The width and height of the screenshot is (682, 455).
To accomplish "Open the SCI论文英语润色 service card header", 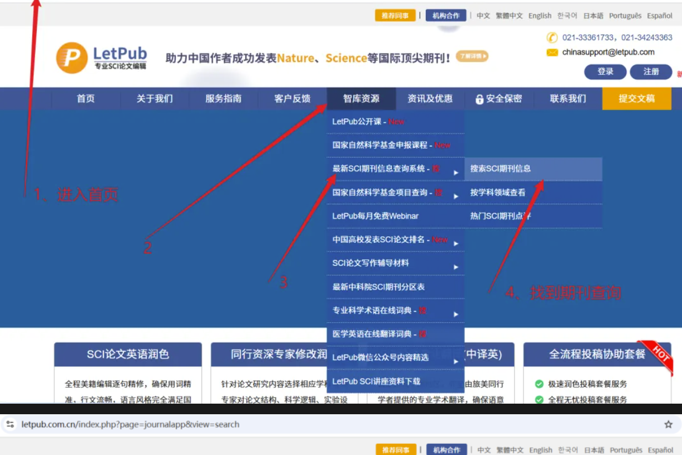I will (128, 354).
